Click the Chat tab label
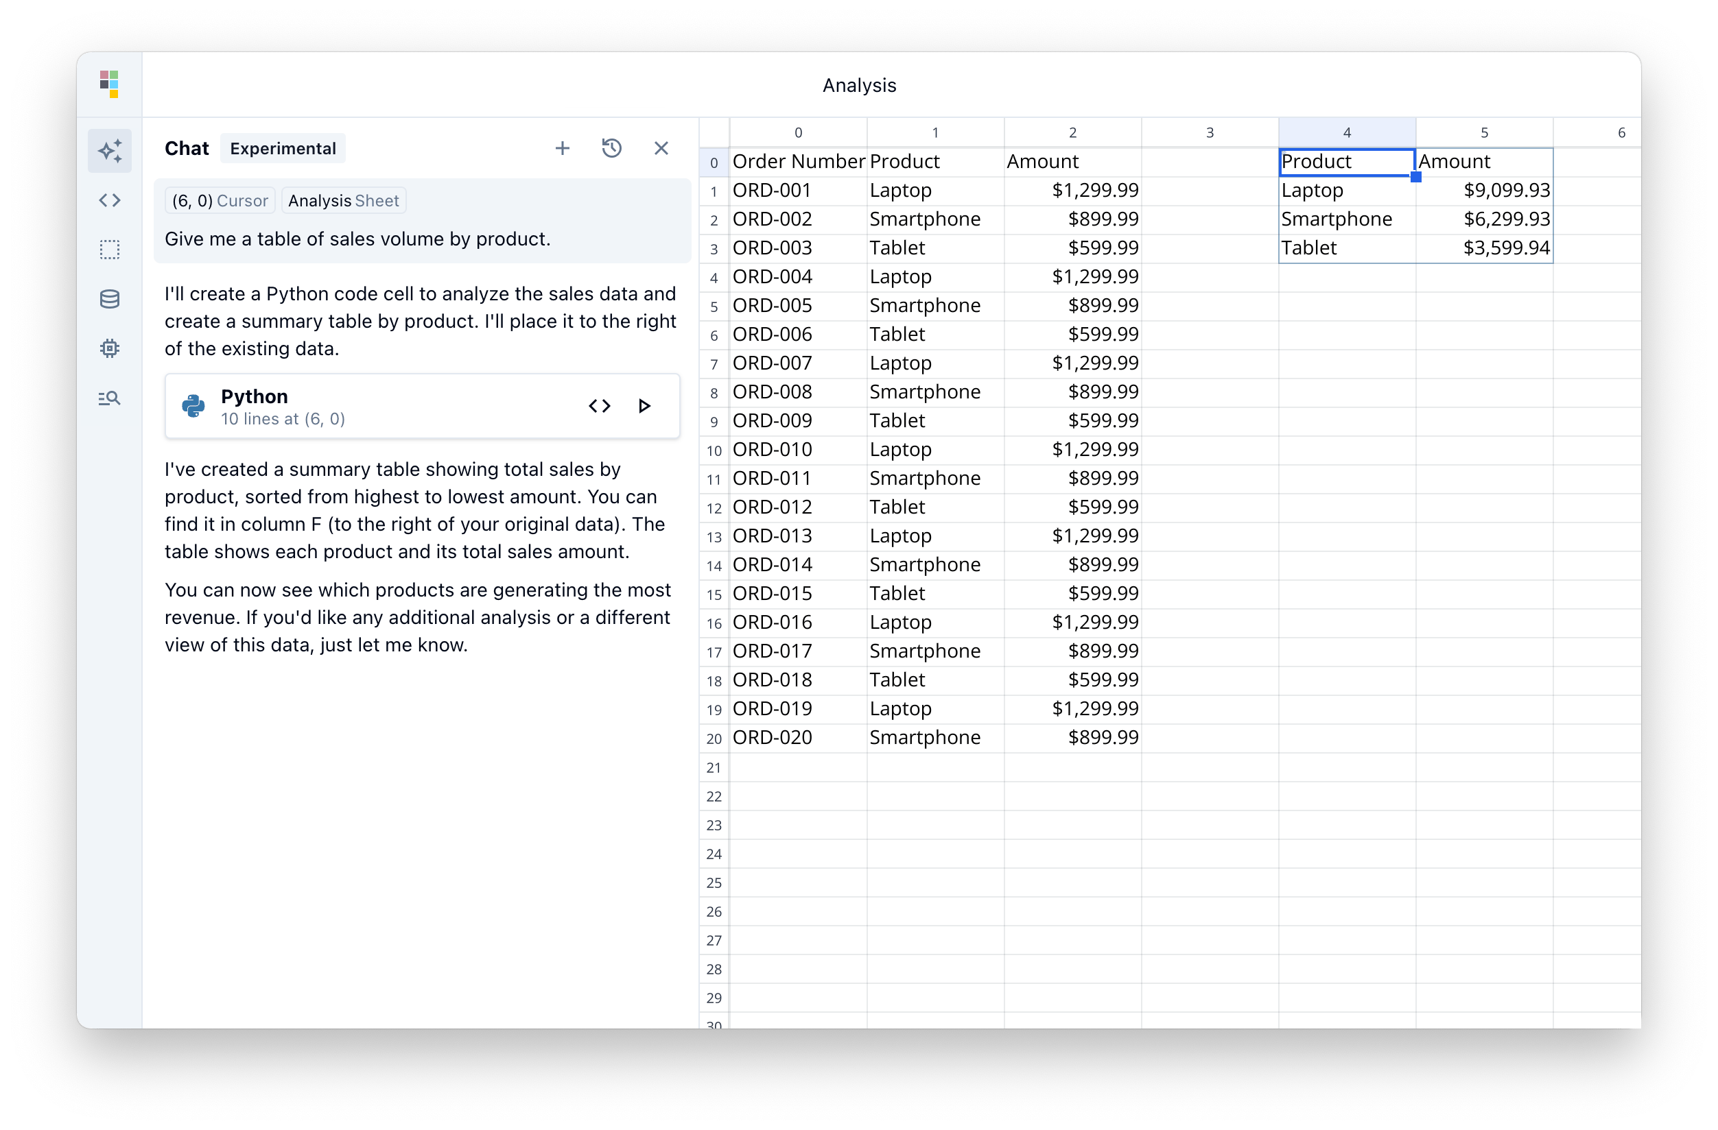Screen dimensions: 1718x1130 tap(185, 147)
